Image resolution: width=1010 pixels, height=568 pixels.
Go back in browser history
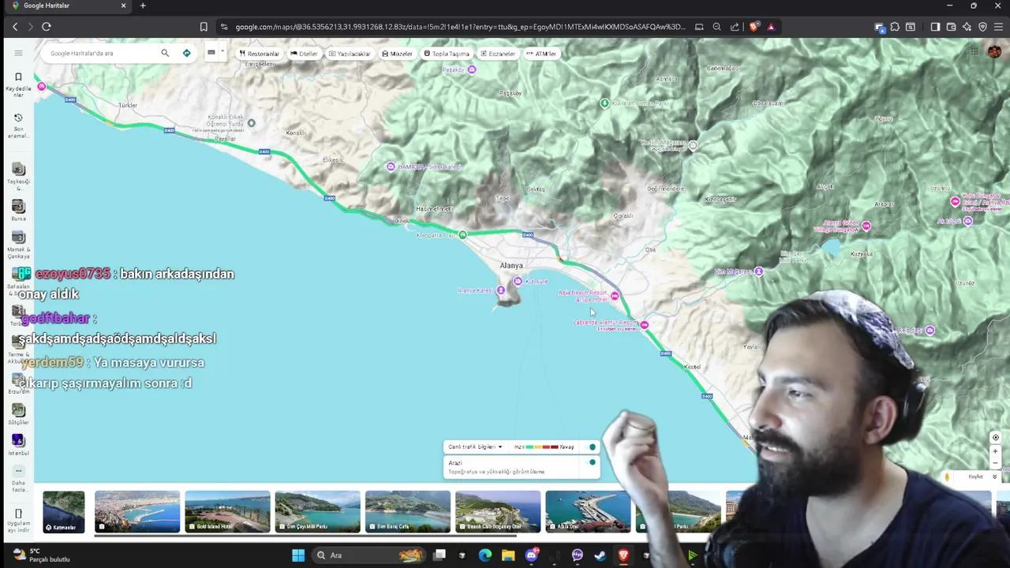click(15, 26)
